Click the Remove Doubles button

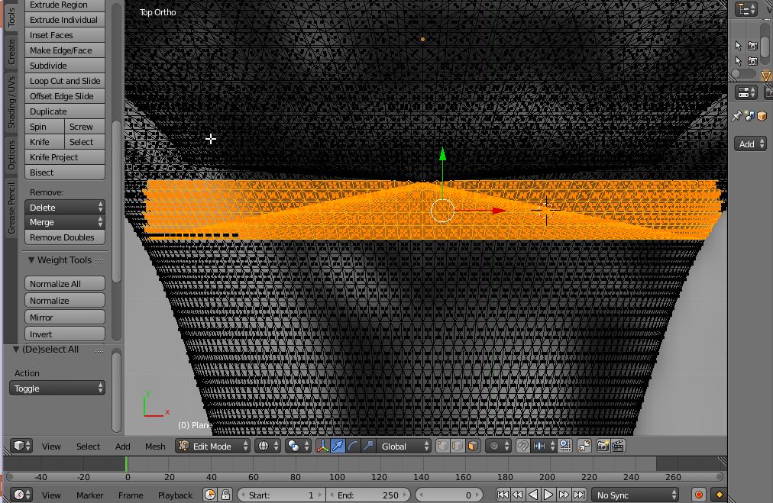tap(65, 237)
